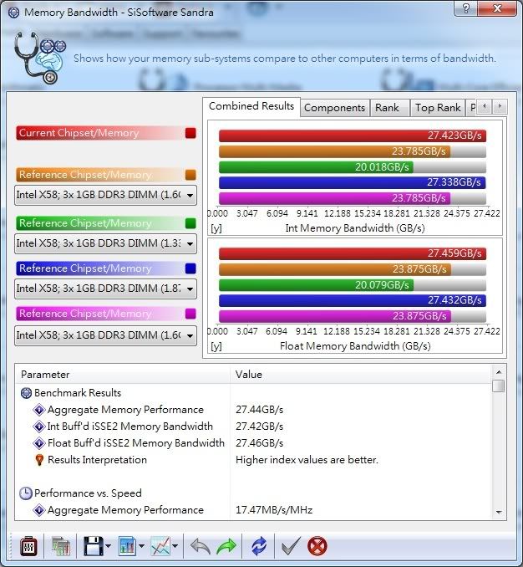Open the blue reference DDR3 (1.87) combo box

tap(105, 289)
